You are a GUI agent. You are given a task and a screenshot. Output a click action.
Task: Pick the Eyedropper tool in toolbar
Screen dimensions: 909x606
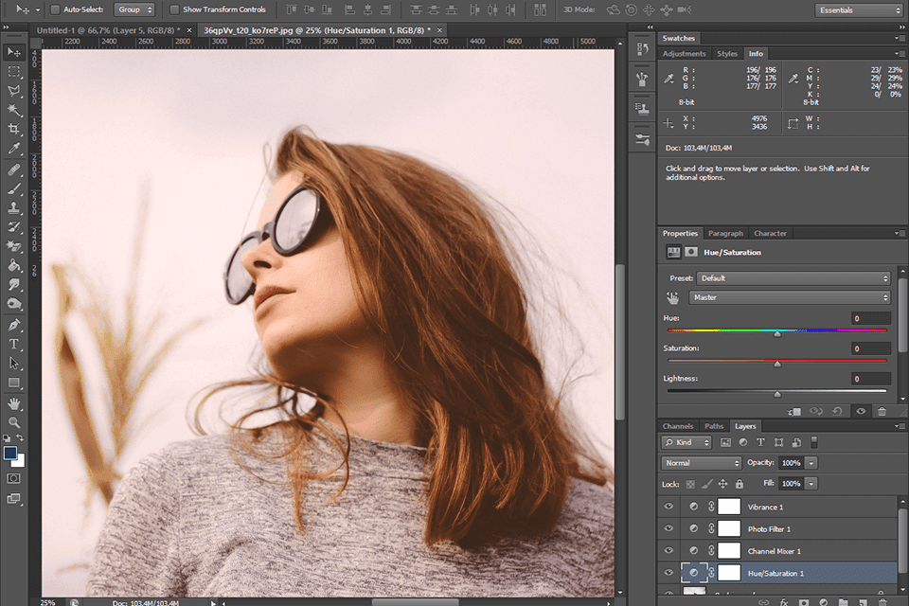click(14, 149)
